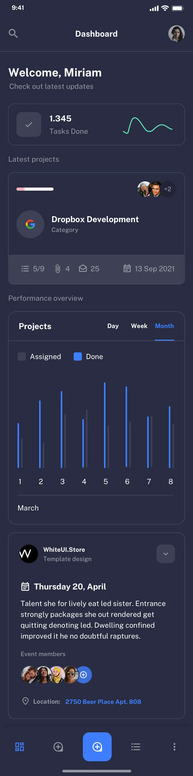Viewport: 193px width, 776px height.
Task: Open Miriam's profile avatar
Action: (177, 34)
